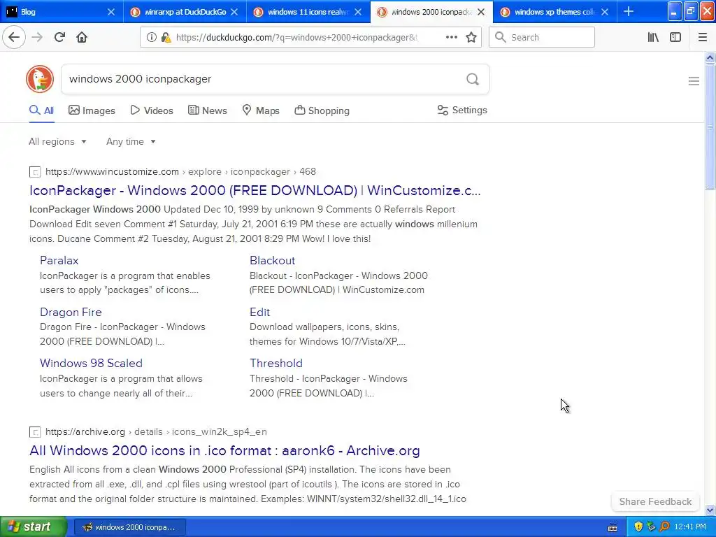The width and height of the screenshot is (716, 537).
Task: Select the Images search category
Action: click(92, 110)
